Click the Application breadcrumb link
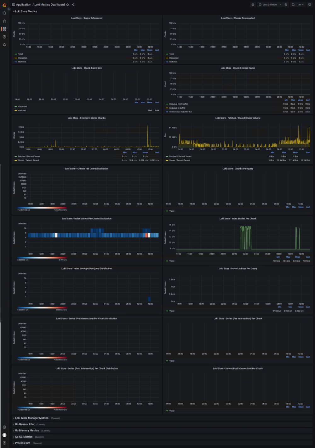 pos(24,5)
